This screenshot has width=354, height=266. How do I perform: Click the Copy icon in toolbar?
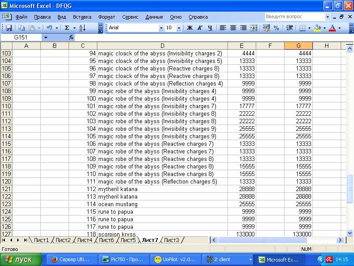[x=21, y=28]
